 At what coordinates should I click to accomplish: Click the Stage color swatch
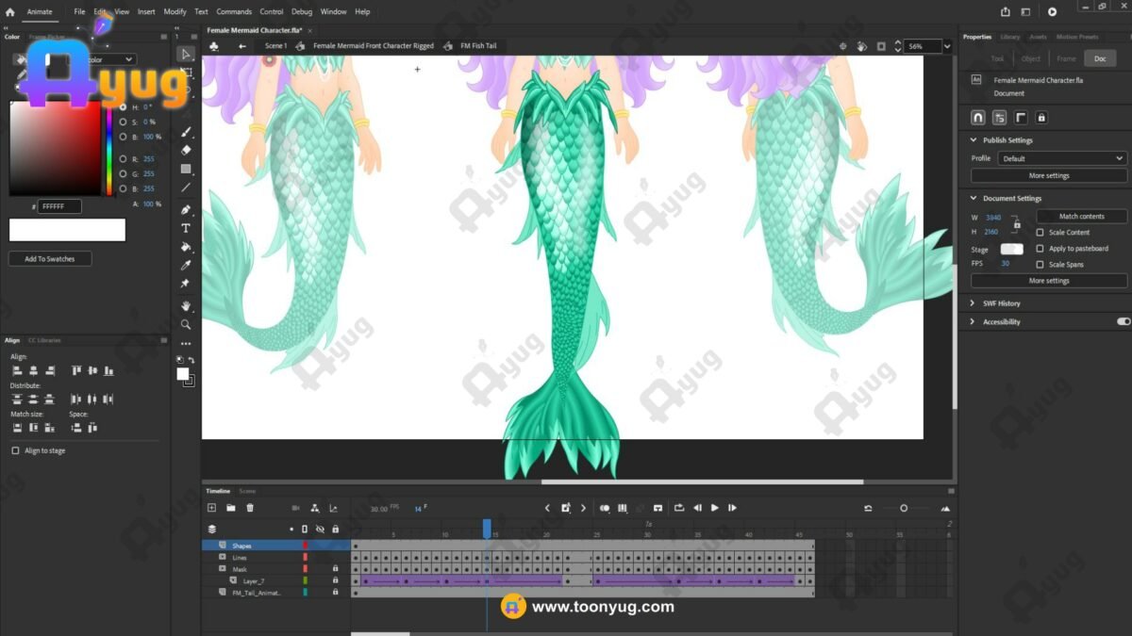(x=1011, y=249)
